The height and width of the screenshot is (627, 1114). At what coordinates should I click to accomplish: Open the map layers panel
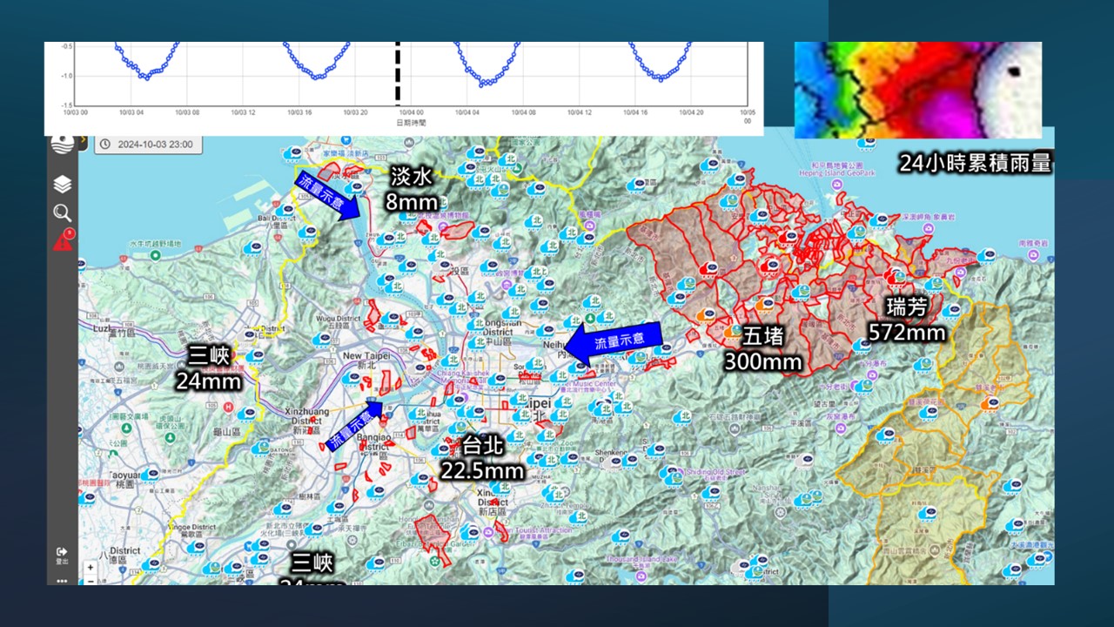(62, 185)
